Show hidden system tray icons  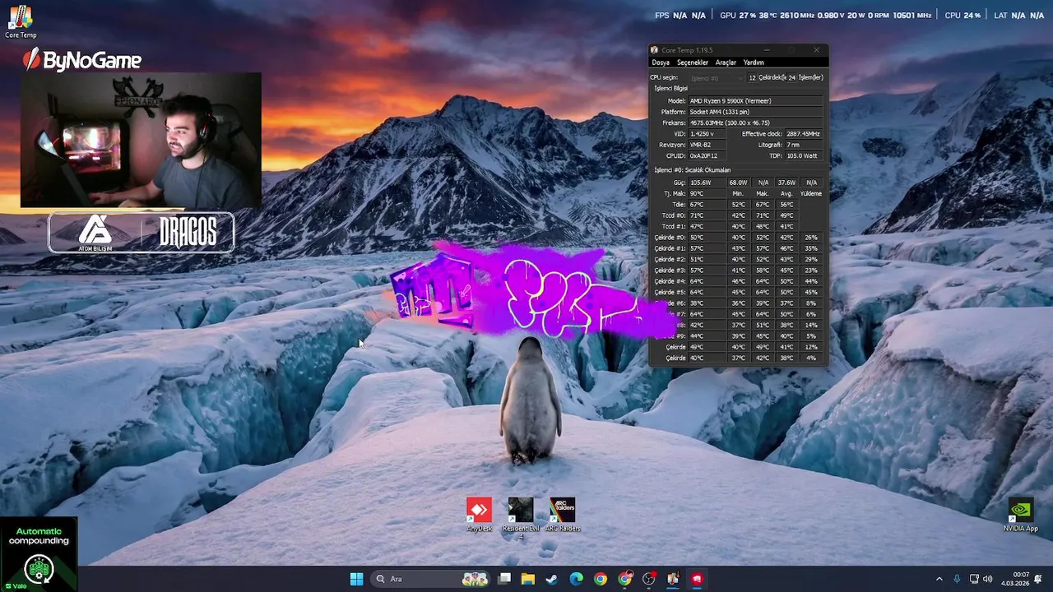[x=939, y=579]
